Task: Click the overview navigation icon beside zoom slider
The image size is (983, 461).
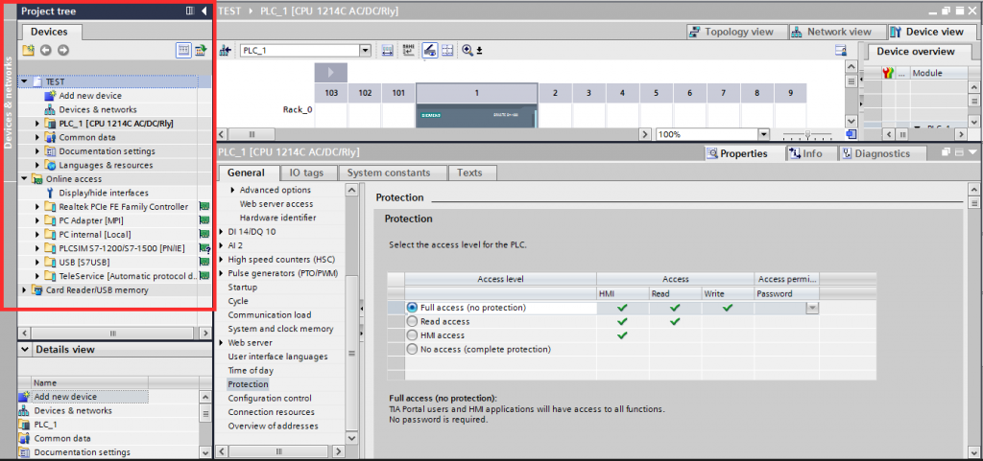Action: tap(851, 134)
